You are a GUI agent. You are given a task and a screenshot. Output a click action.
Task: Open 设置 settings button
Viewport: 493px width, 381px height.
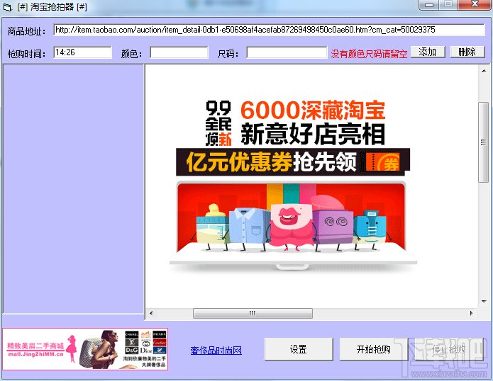tap(299, 349)
